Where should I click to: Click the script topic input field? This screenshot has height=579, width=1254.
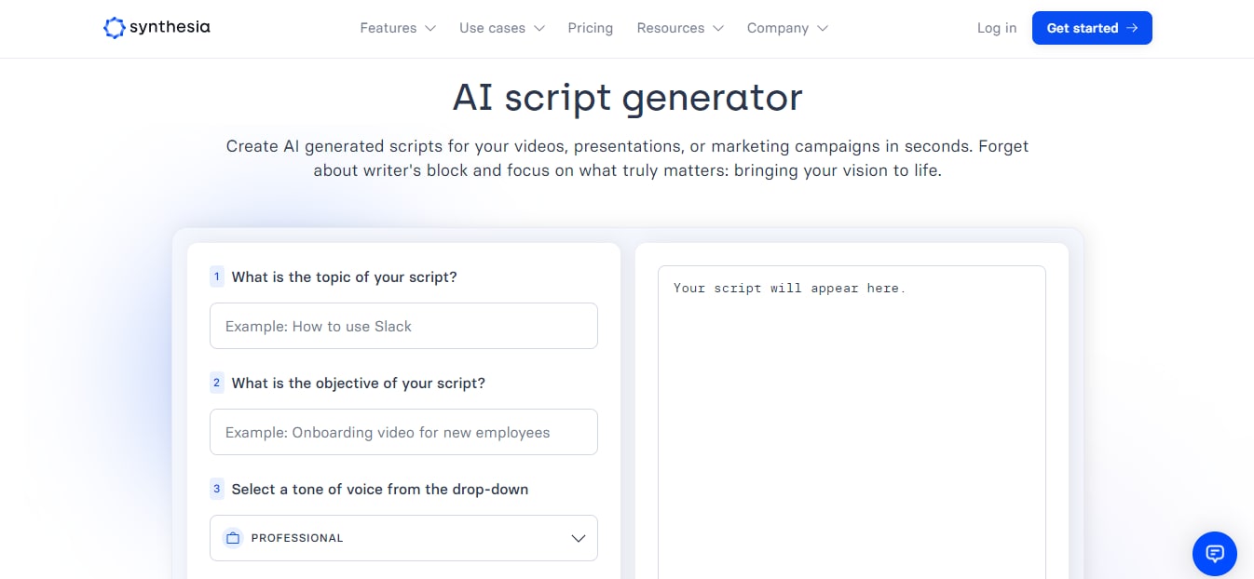403,326
